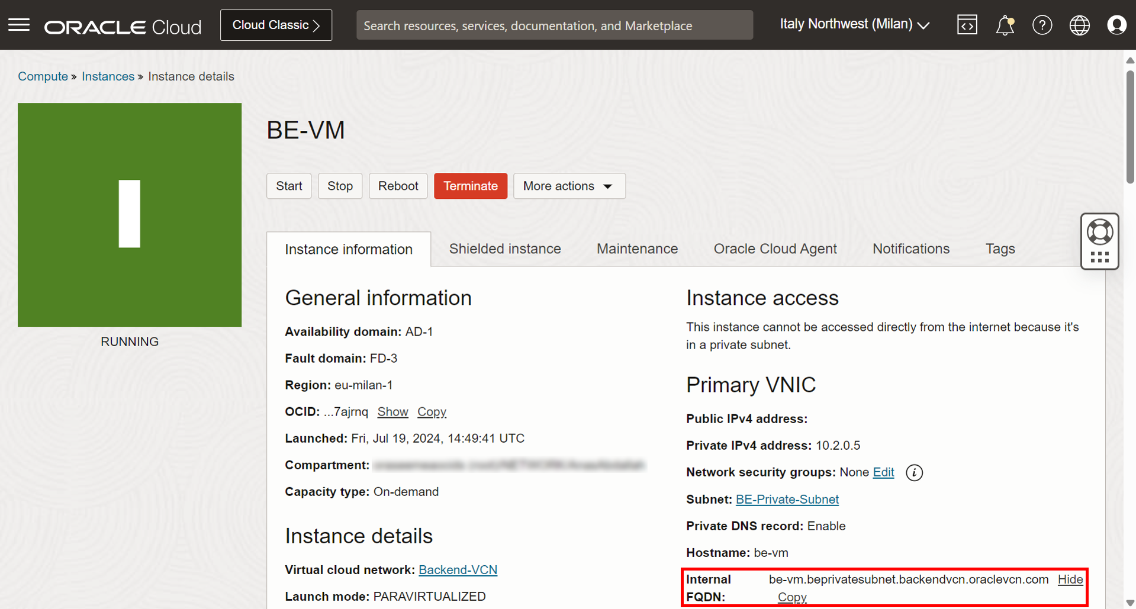Switch to the Shielded instance tab
This screenshot has height=609, width=1136.
coord(505,249)
